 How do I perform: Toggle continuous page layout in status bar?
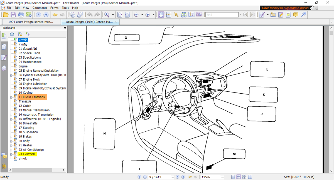click(x=239, y=177)
